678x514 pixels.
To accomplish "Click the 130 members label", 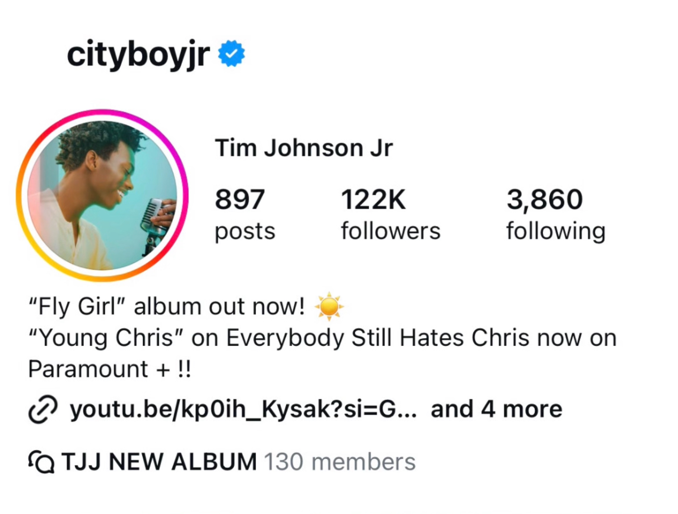I will pos(339,462).
